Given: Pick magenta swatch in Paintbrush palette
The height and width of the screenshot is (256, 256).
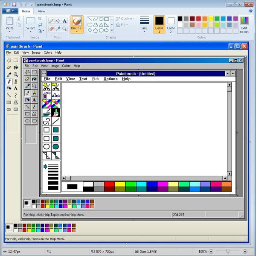Looking at the screenshot, I should click(163, 184).
